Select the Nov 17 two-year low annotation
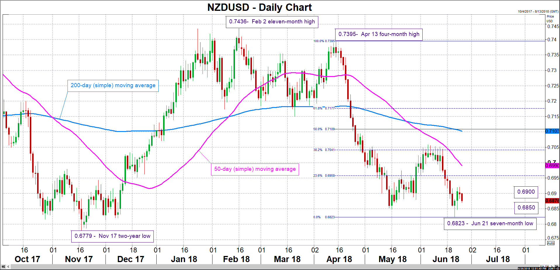560x270 pixels. pos(113,236)
